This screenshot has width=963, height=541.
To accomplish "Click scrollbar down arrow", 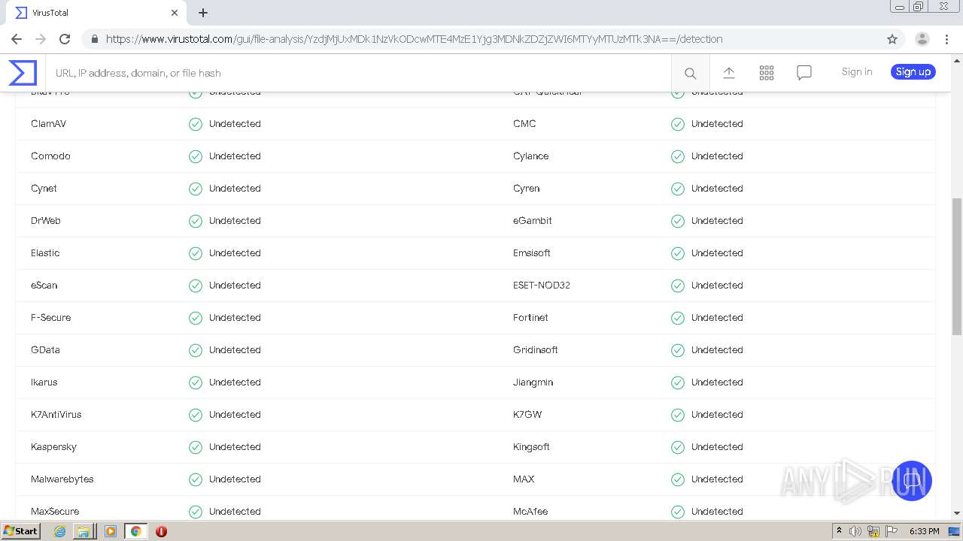I will point(957,513).
